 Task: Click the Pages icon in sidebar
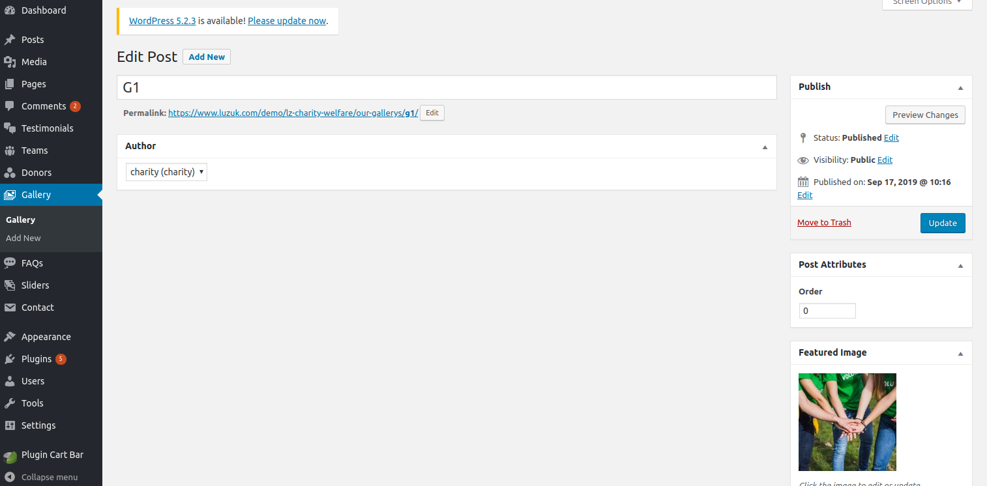pos(10,84)
